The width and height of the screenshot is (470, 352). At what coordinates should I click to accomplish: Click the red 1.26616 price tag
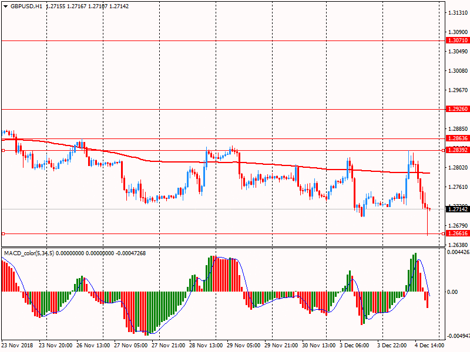click(457, 233)
